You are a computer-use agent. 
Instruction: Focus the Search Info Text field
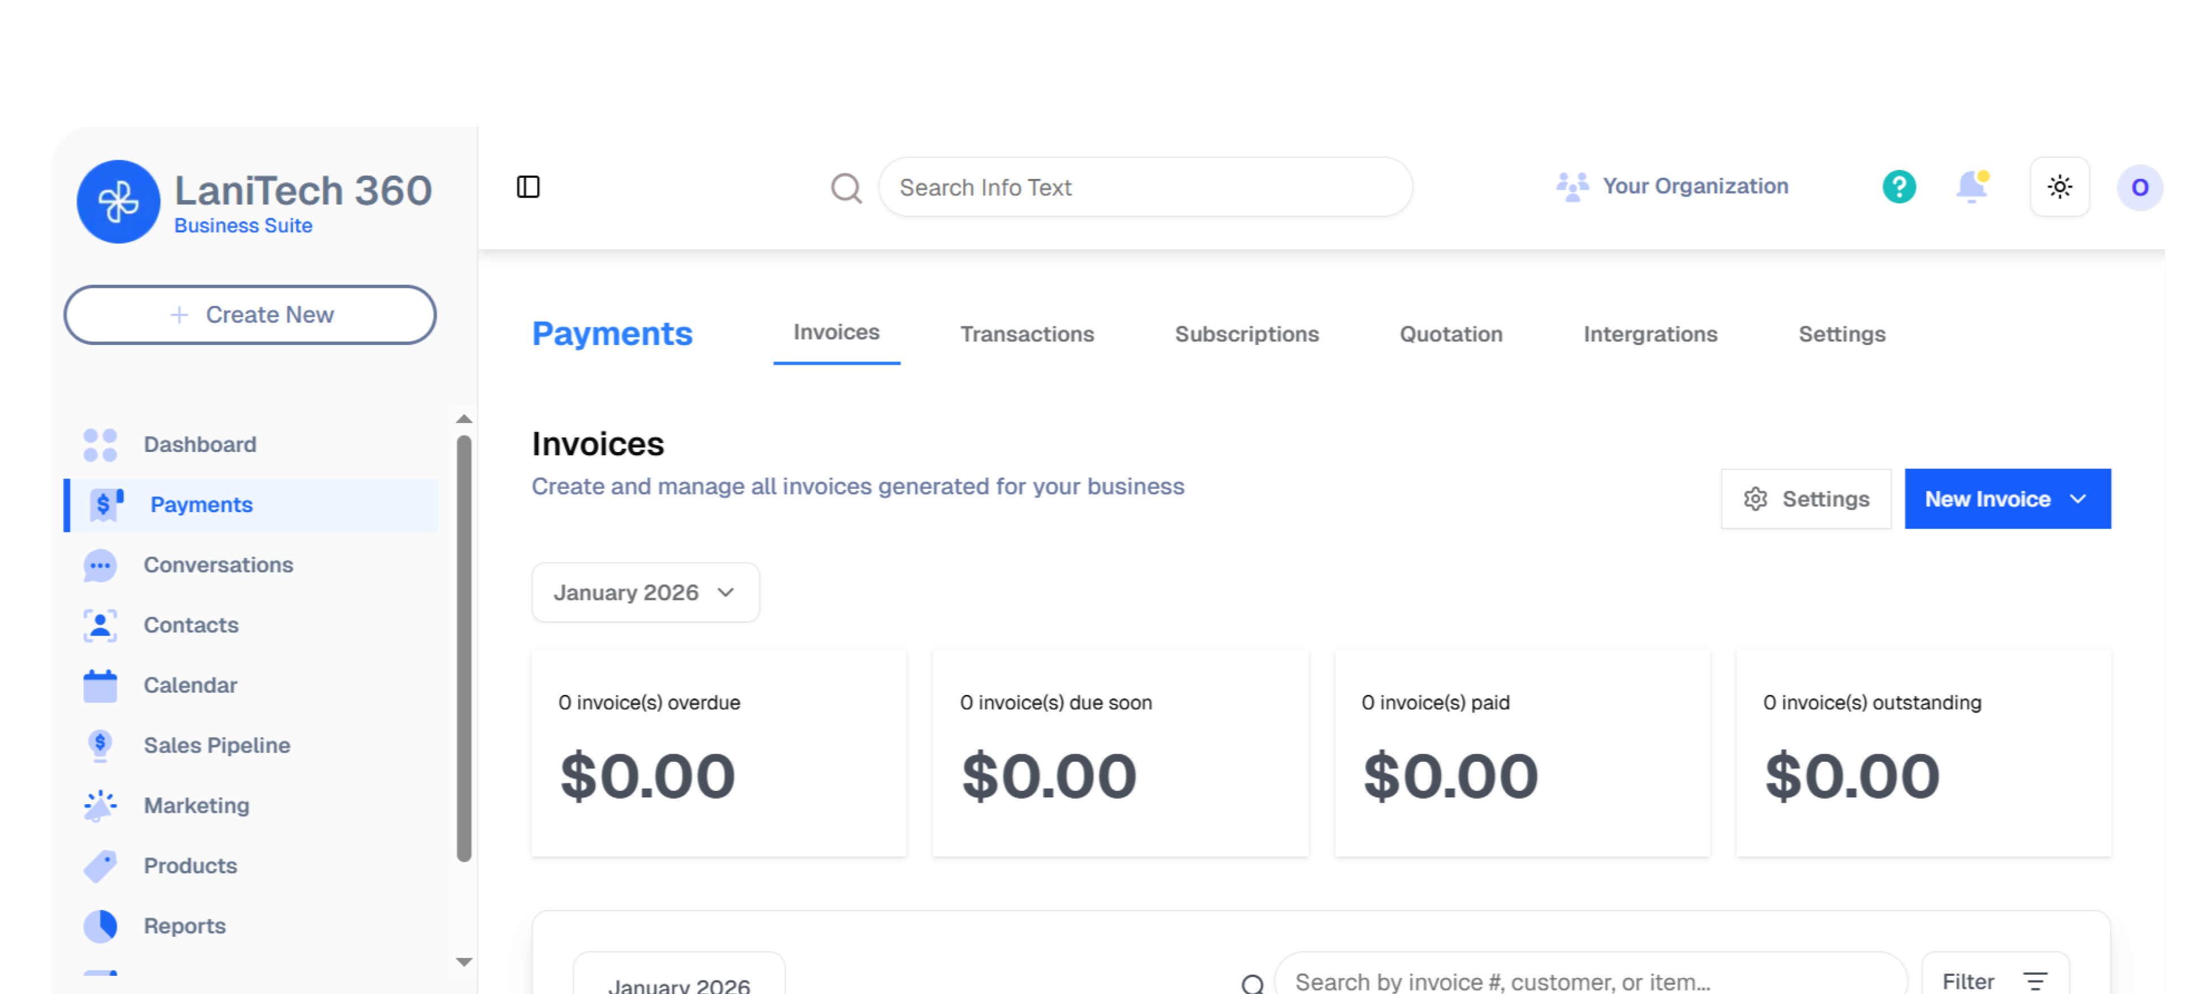[x=1144, y=187]
